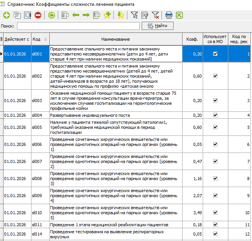Click the copy record icon
This screenshot has width=252, height=241.
click(x=17, y=16)
